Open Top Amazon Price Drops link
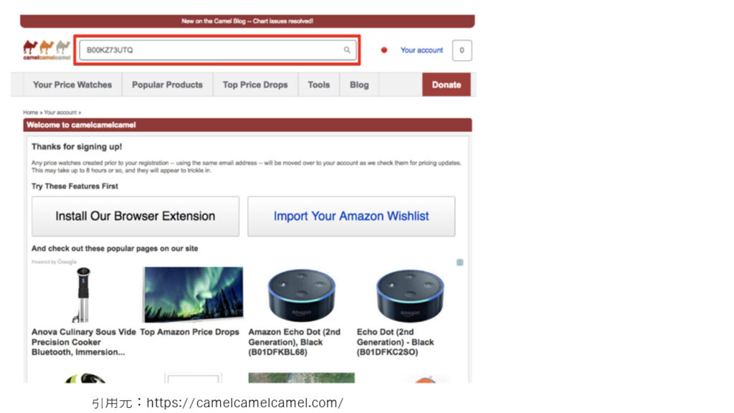Viewport: 734px width, 413px height. click(189, 332)
